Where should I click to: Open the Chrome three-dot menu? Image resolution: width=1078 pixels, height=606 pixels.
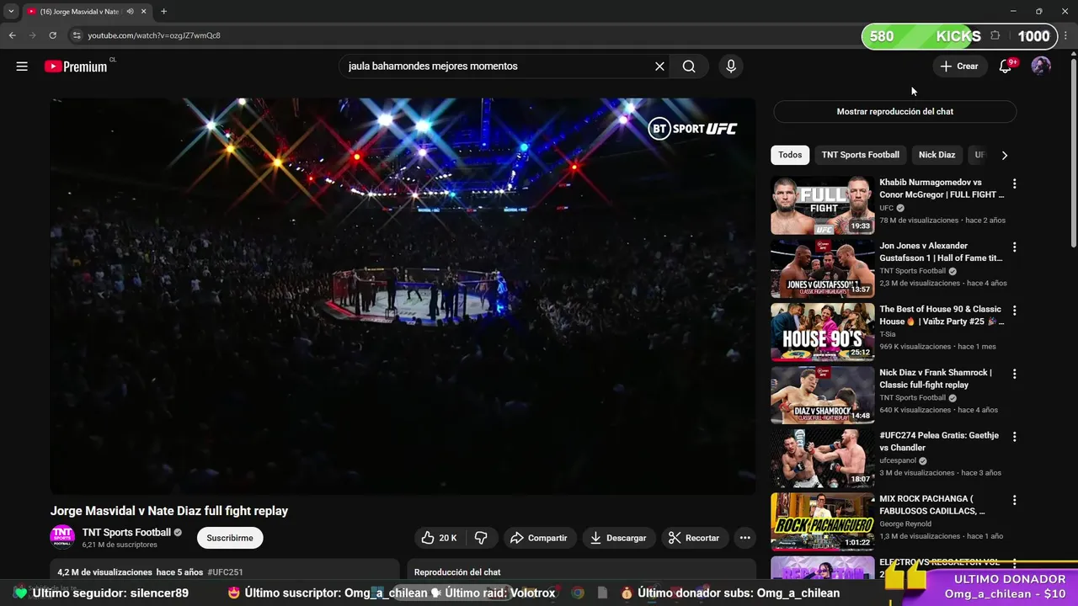pyautogui.click(x=1065, y=35)
